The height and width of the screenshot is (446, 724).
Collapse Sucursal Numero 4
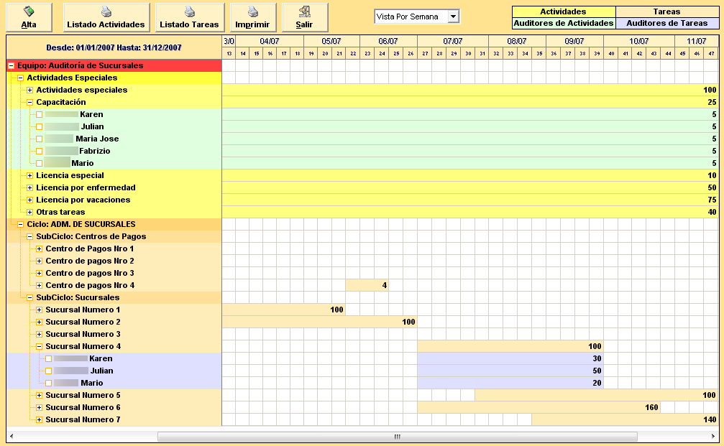(x=40, y=347)
